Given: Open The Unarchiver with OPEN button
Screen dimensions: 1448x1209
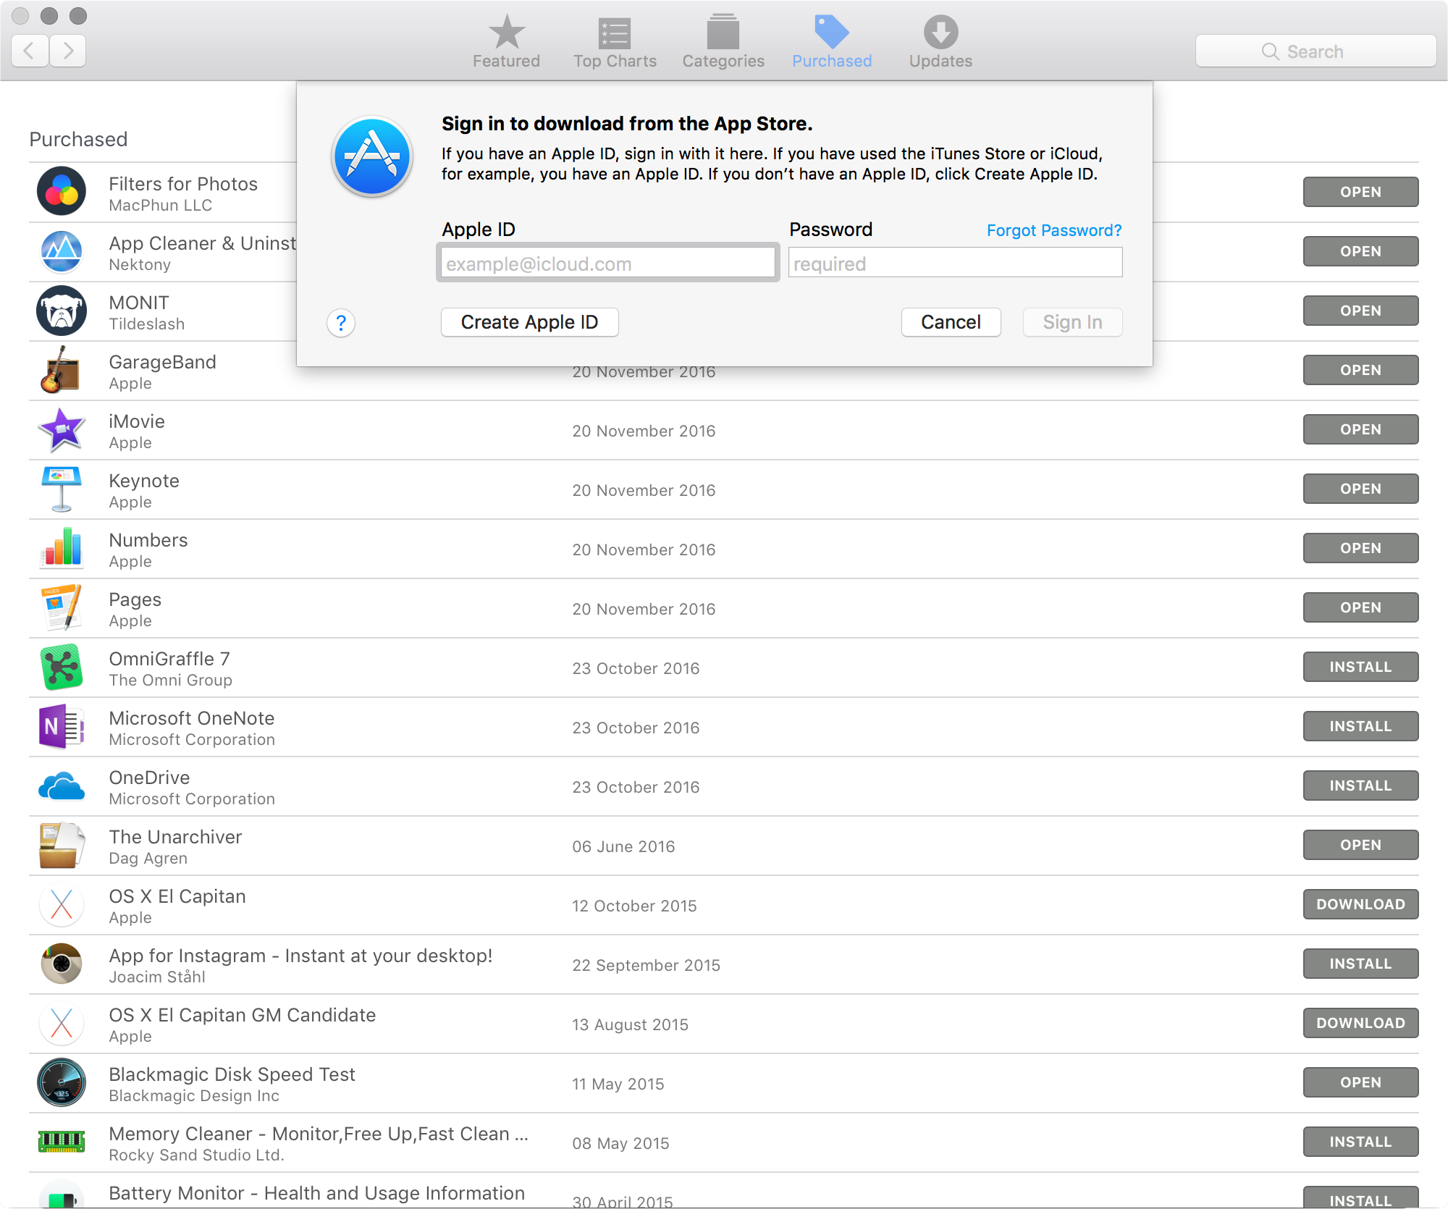Looking at the screenshot, I should 1360,845.
